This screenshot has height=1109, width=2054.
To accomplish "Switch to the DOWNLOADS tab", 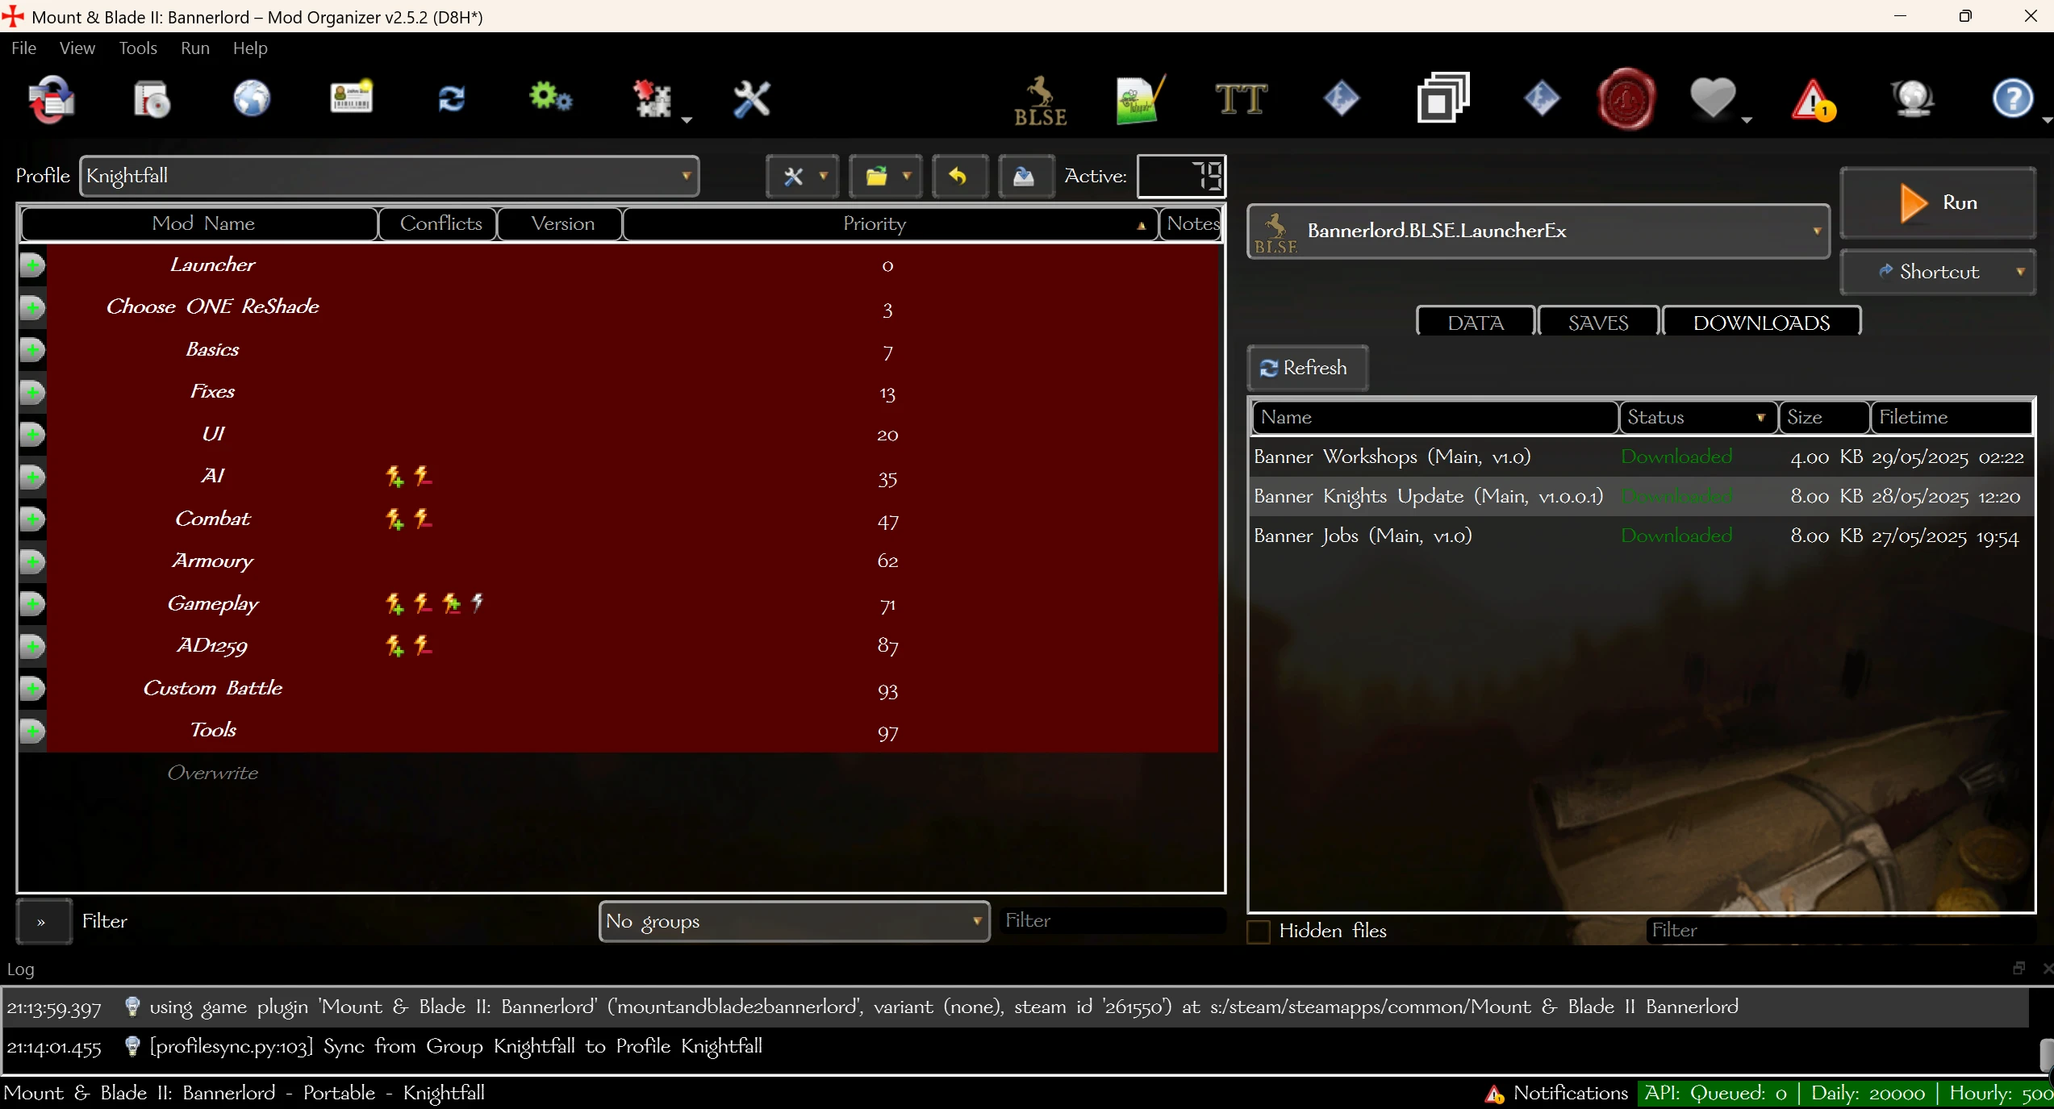I will click(1762, 323).
